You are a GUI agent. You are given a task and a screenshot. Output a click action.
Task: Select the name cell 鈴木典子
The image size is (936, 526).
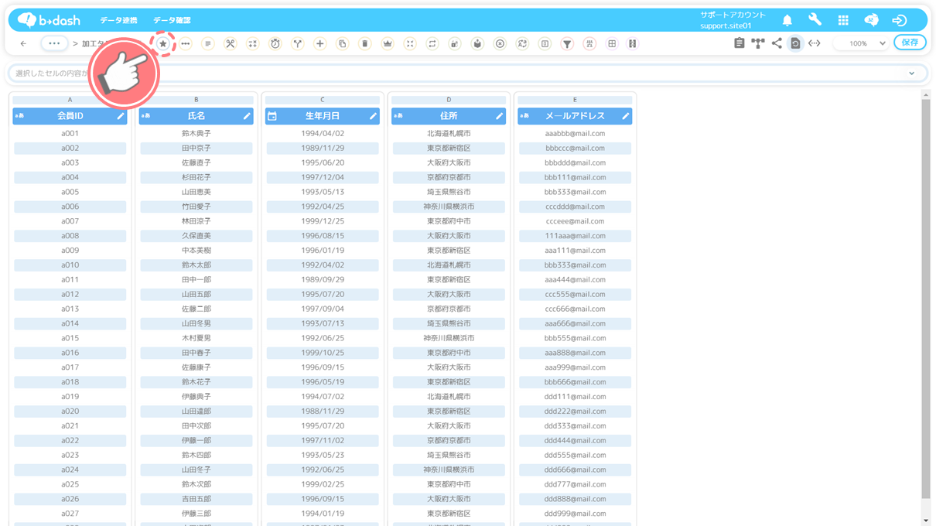click(196, 134)
